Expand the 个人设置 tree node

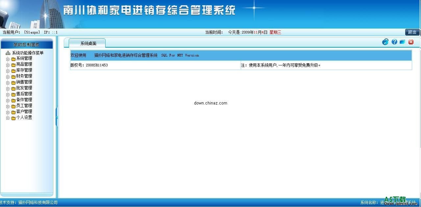[x=8, y=117]
